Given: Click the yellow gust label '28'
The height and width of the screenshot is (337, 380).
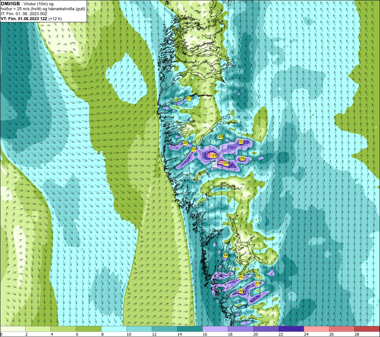Looking at the screenshot, I should click(226, 255).
